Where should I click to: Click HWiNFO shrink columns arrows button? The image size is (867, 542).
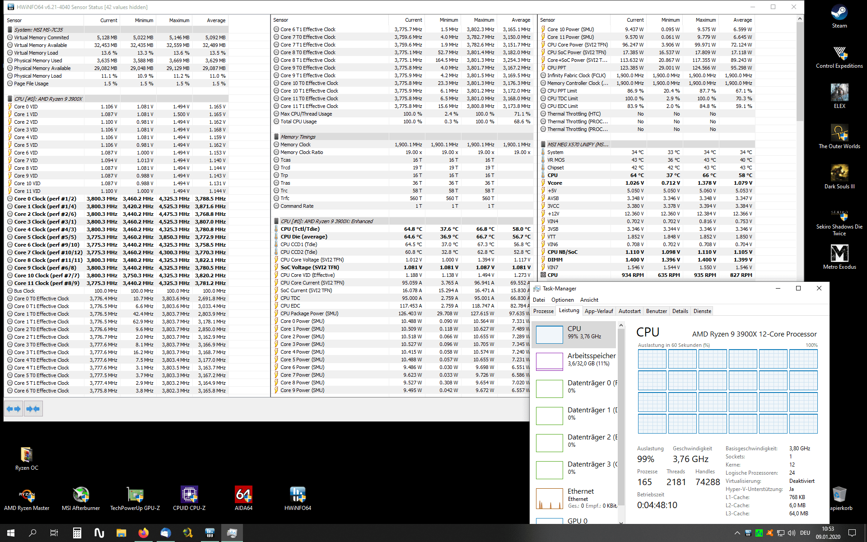[33, 409]
